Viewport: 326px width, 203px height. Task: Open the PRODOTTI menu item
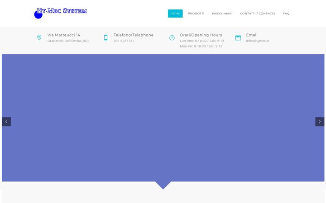(196, 14)
